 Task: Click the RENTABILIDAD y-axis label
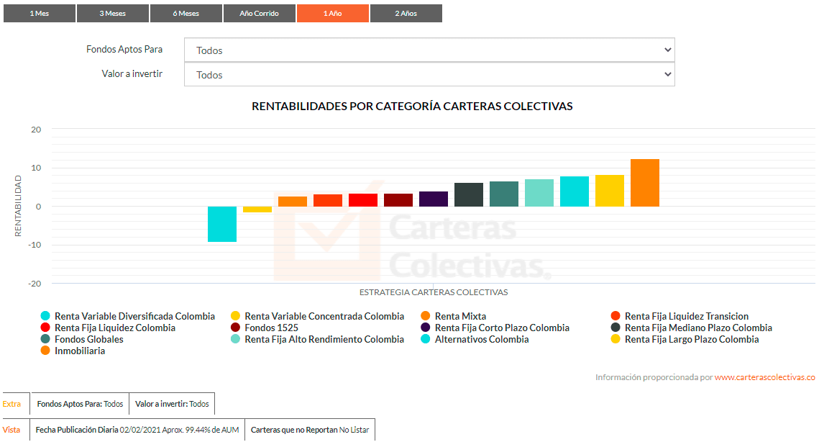pos(18,206)
